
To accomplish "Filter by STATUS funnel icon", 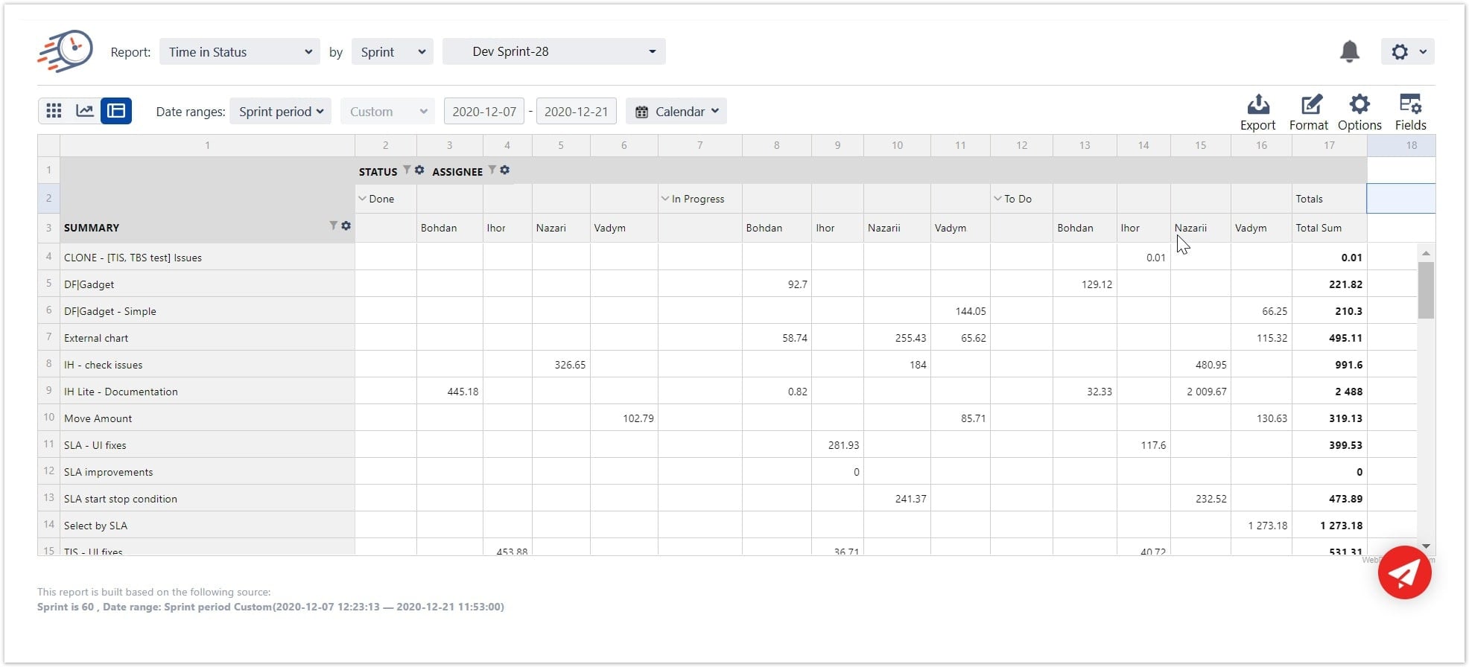I will [407, 170].
